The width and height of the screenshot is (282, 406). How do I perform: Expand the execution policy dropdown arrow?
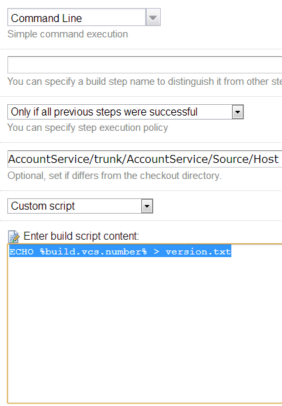(x=238, y=112)
